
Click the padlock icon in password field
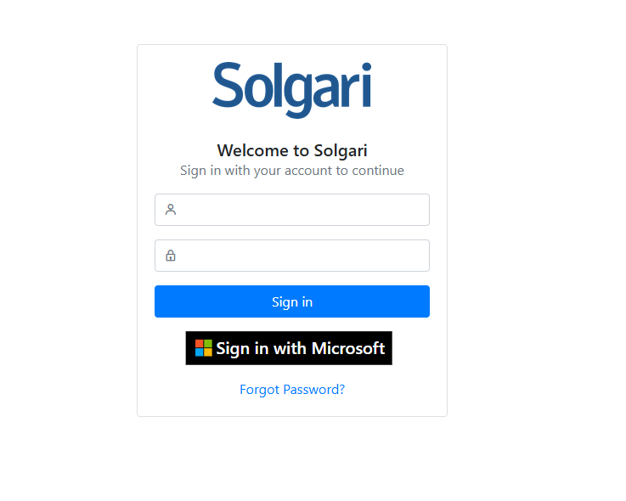[x=171, y=256]
